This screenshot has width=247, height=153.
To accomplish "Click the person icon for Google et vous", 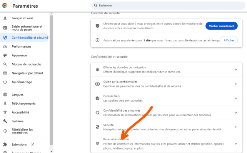I will 5,18.
